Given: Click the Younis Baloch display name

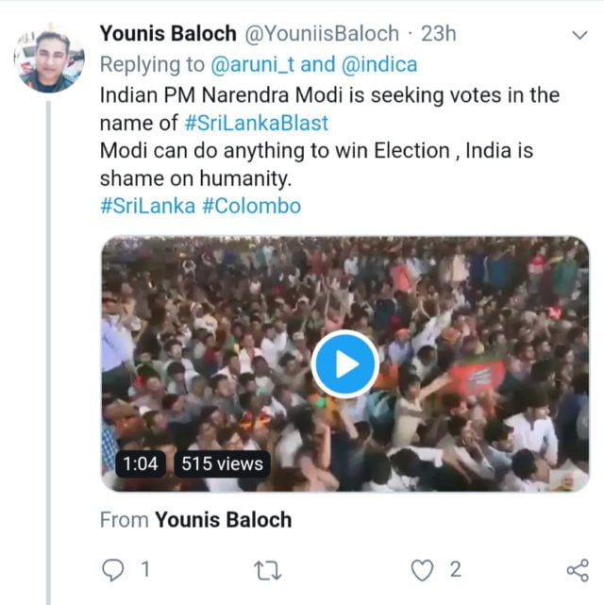Looking at the screenshot, I should pos(170,34).
